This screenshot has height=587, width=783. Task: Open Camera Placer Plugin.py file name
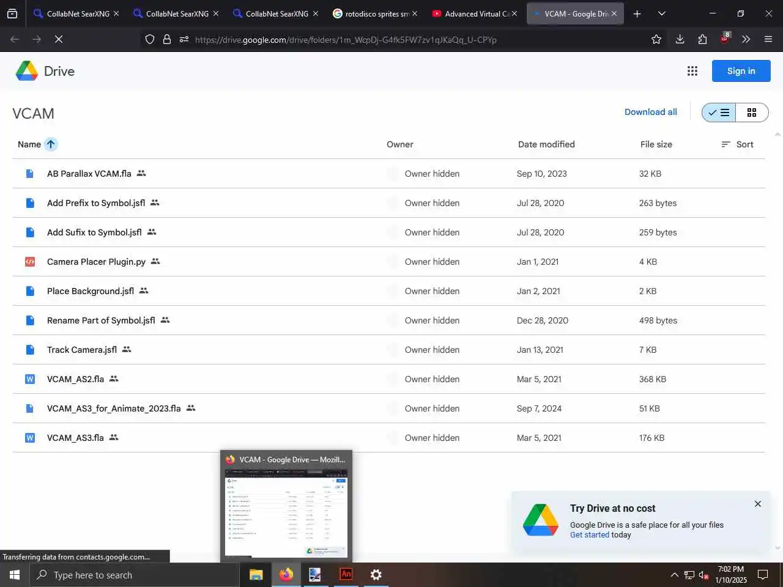(x=96, y=262)
